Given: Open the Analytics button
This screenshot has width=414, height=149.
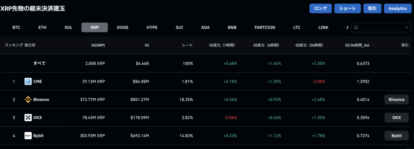Looking at the screenshot, I should [397, 8].
